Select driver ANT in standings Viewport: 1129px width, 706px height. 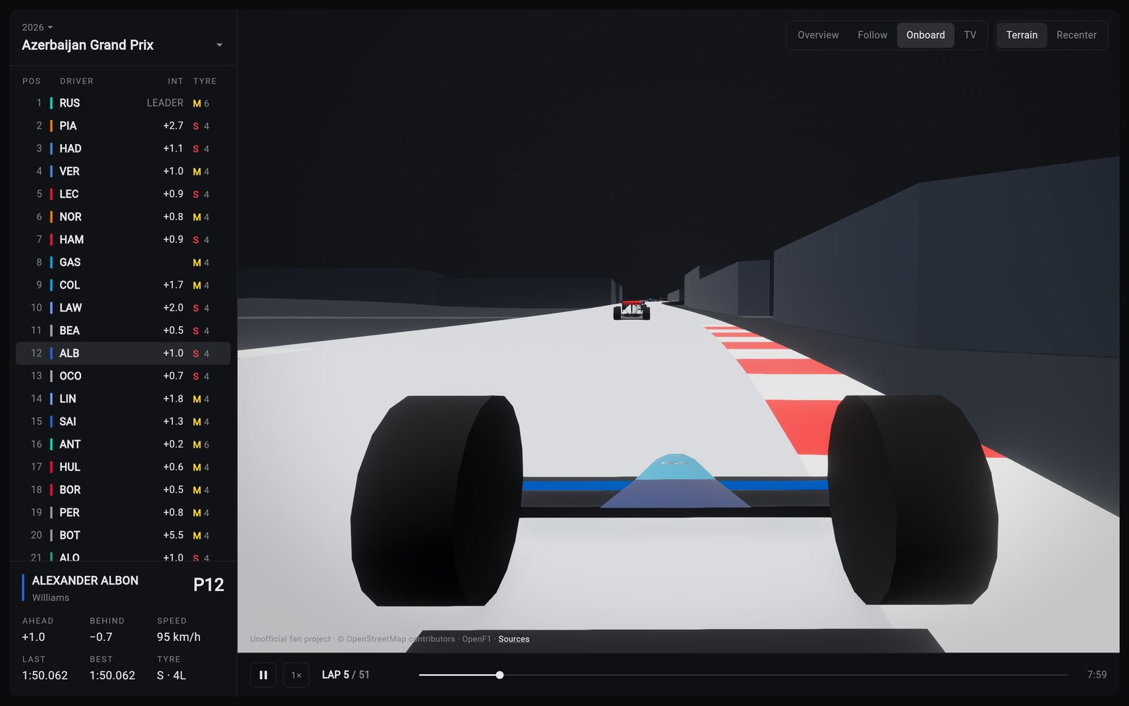coord(123,444)
